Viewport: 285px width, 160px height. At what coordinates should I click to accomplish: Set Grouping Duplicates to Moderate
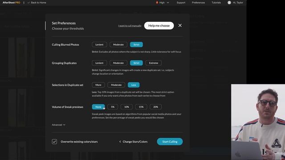pos(118,63)
